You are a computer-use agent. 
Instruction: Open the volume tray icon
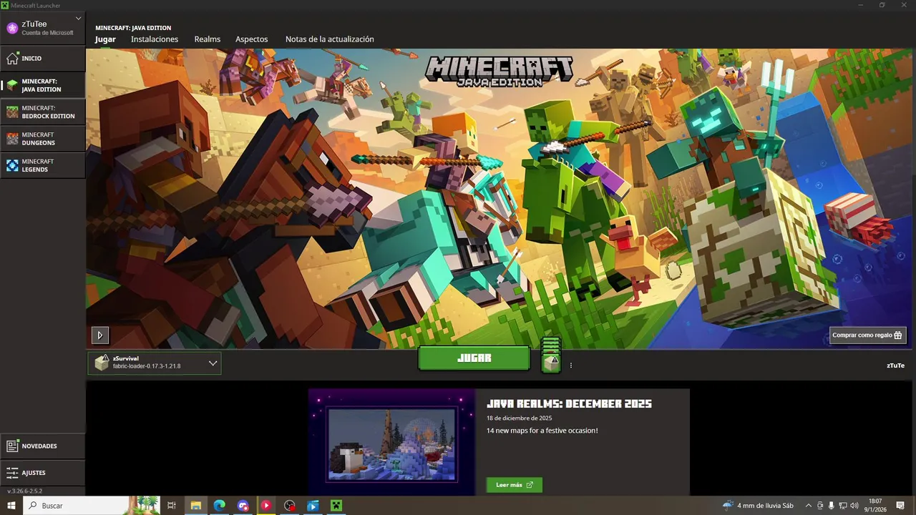pos(854,506)
